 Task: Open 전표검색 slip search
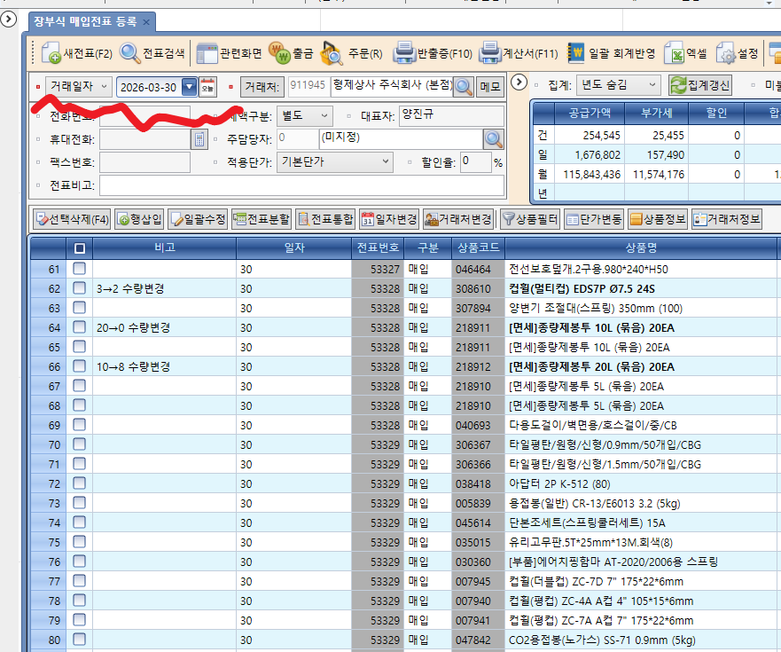coord(130,54)
